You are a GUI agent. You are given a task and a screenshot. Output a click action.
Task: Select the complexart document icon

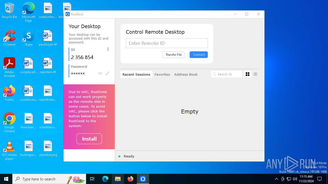click(x=28, y=66)
